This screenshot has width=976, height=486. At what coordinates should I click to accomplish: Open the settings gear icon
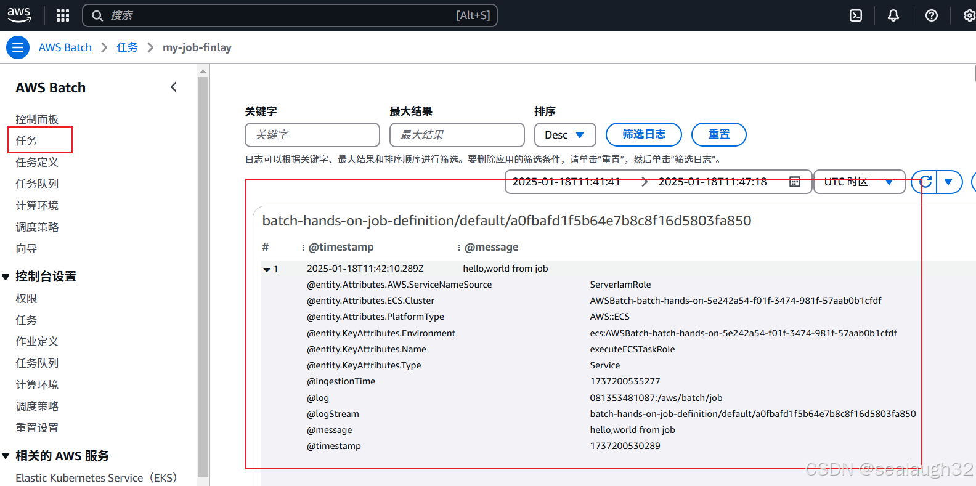coord(969,15)
